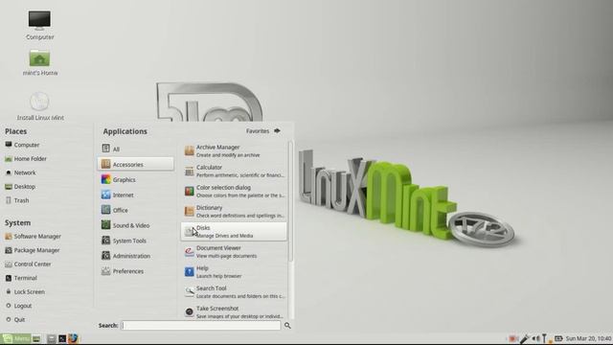Viewport: 613px width, 345px height.
Task: Launch the Search Tool icon
Action: pyautogui.click(x=190, y=291)
